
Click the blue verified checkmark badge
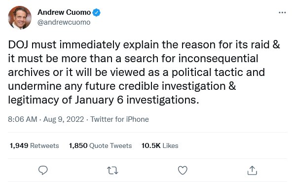pyautogui.click(x=97, y=12)
